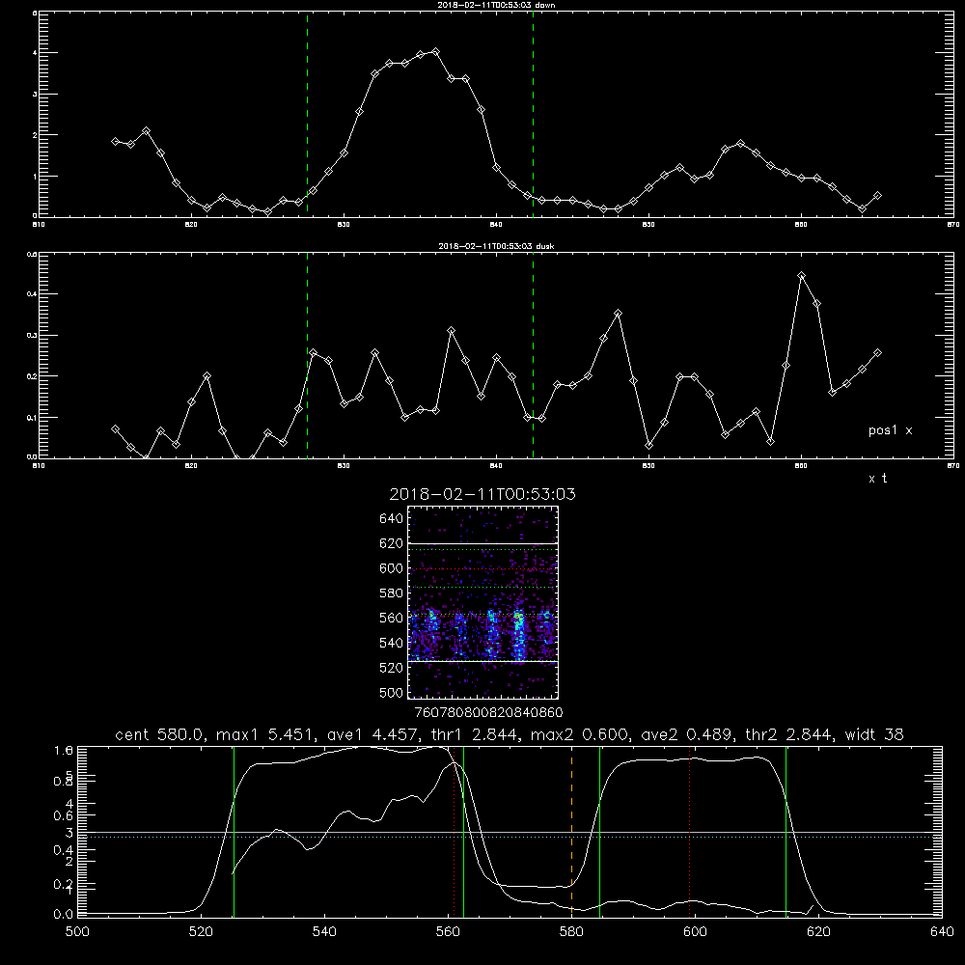Click the x-axis label 620 in the bottom plot
Screen dimensions: 965x965
point(818,932)
